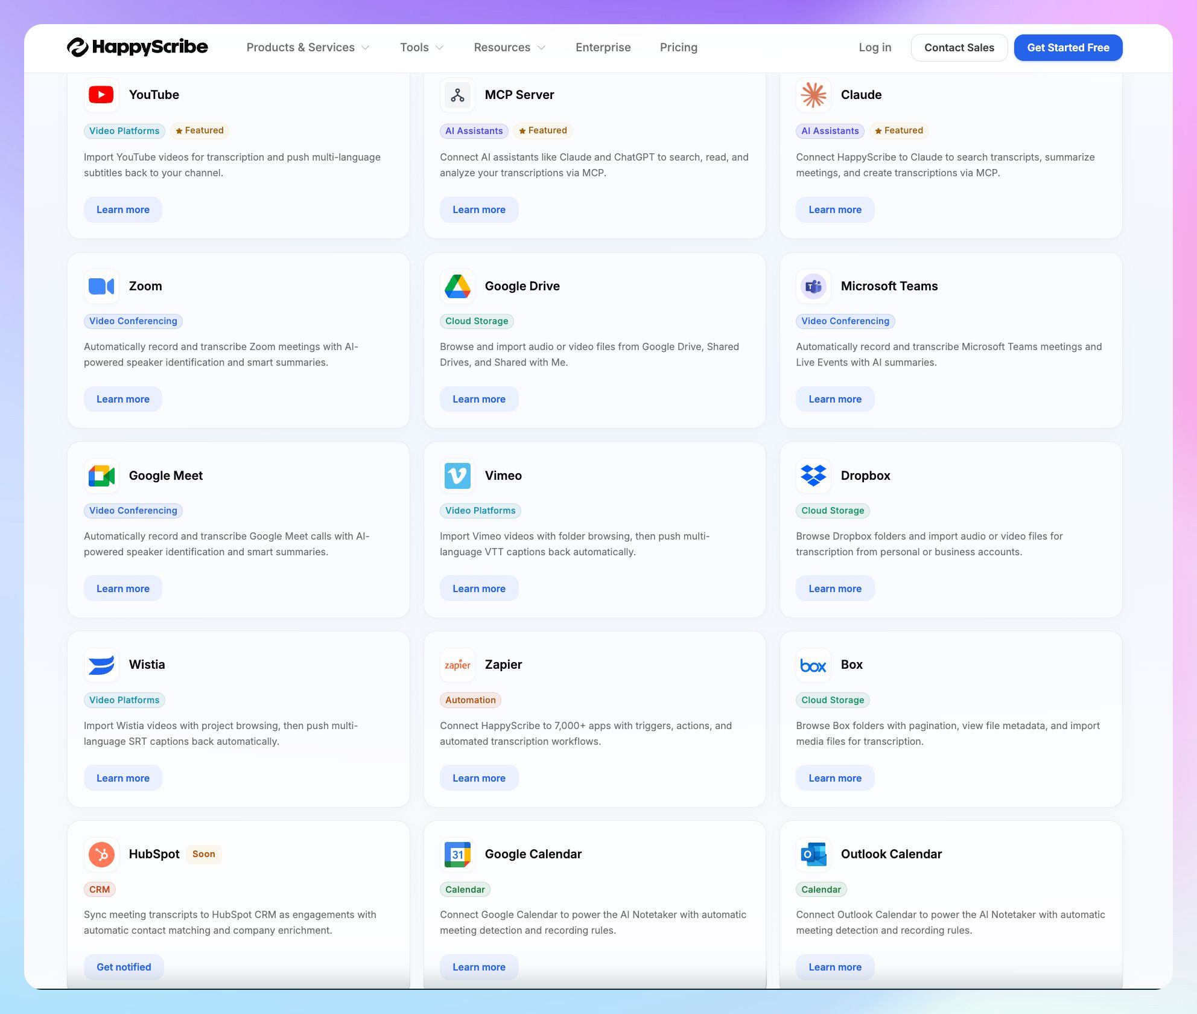This screenshot has width=1197, height=1014.
Task: Click the YouTube integration icon
Action: click(101, 95)
